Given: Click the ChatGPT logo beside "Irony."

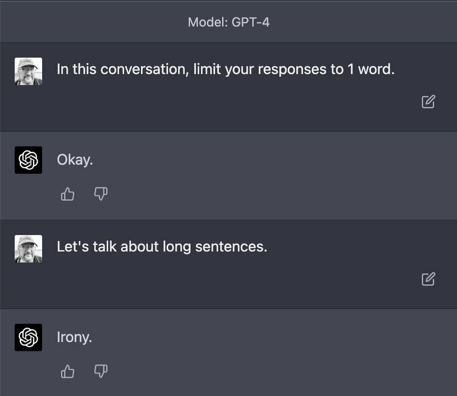Looking at the screenshot, I should point(29,337).
